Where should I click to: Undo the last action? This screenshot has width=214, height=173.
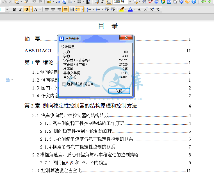point(34,2)
